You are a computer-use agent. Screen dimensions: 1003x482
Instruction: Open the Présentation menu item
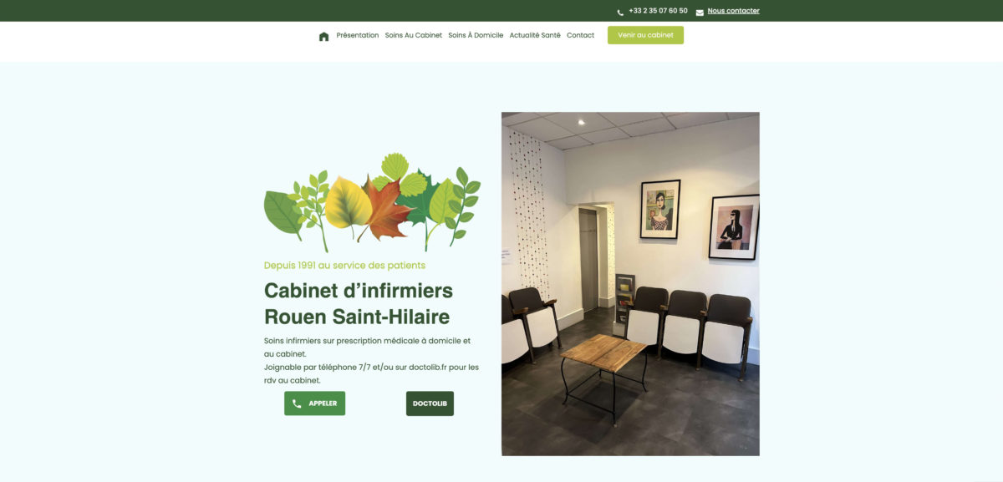(358, 35)
